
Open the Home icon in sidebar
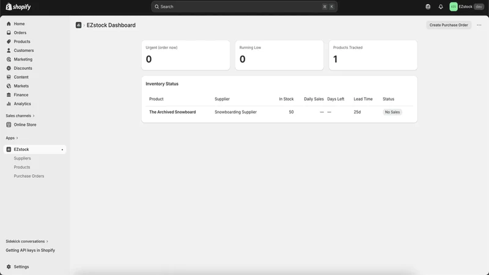coord(9,24)
